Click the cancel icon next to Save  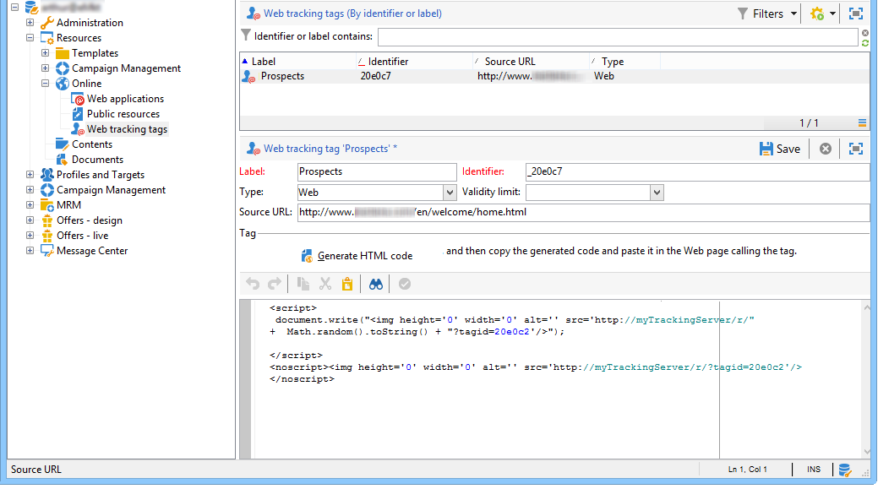826,149
